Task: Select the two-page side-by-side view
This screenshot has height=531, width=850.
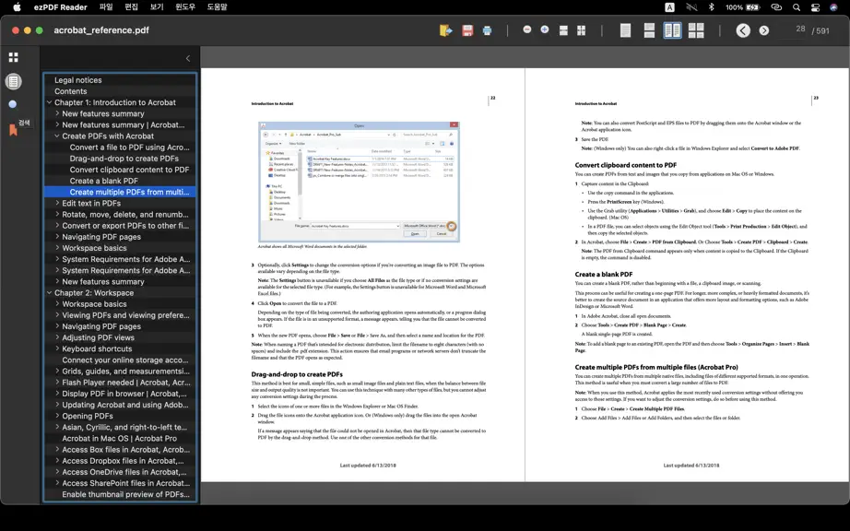Action: [672, 30]
